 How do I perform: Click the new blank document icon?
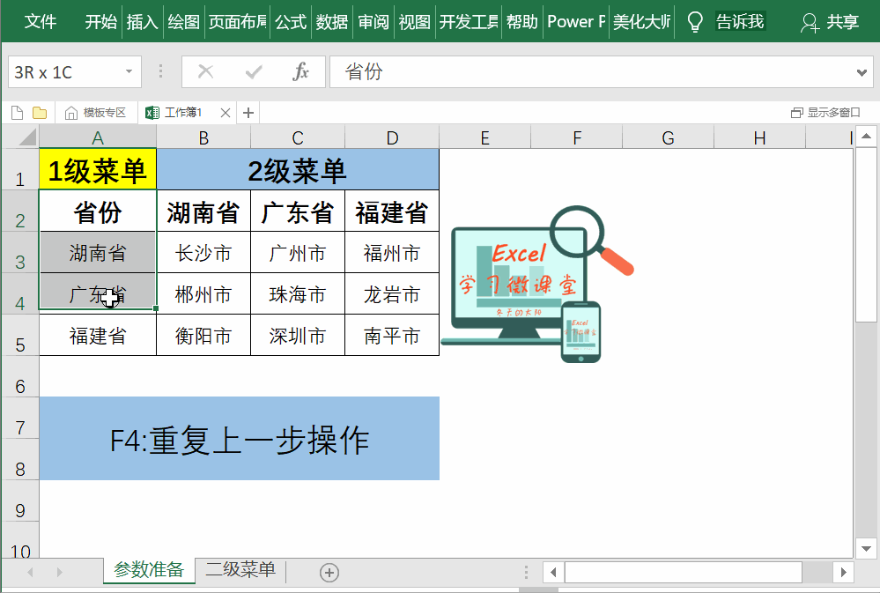pyautogui.click(x=17, y=113)
